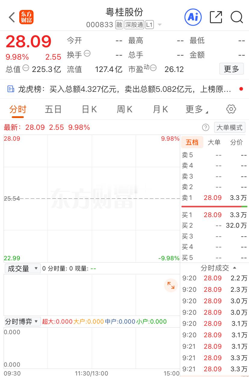Open the 更多 chart period dropdown

[x=197, y=109]
